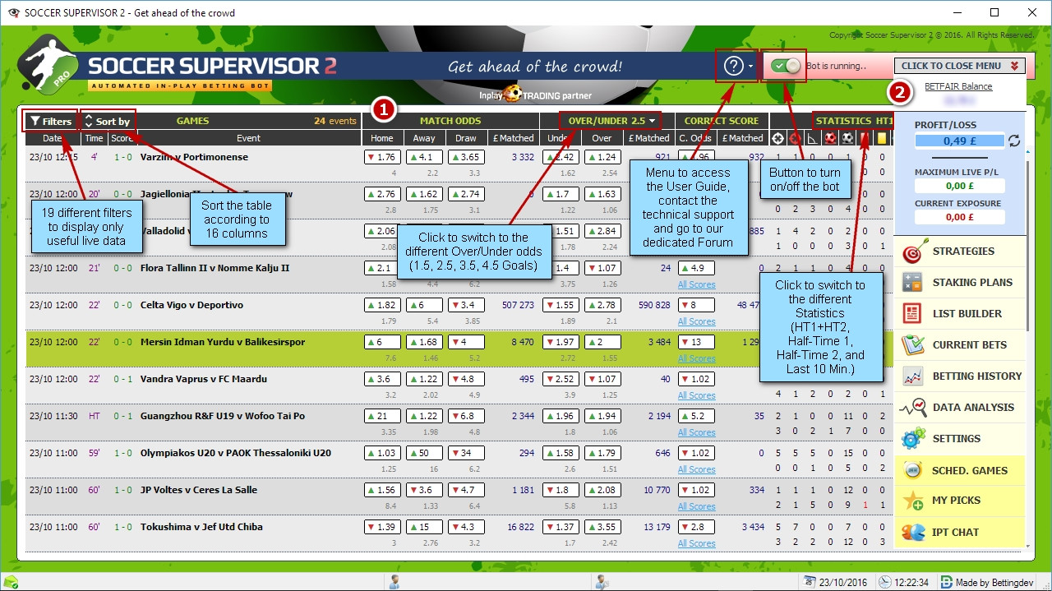Viewport: 1052px width, 591px height.
Task: Open My Picks section
Action: [958, 501]
